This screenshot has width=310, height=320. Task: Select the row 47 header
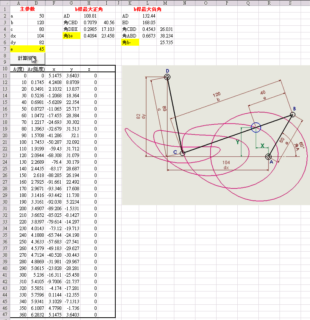pyautogui.click(x=5, y=315)
